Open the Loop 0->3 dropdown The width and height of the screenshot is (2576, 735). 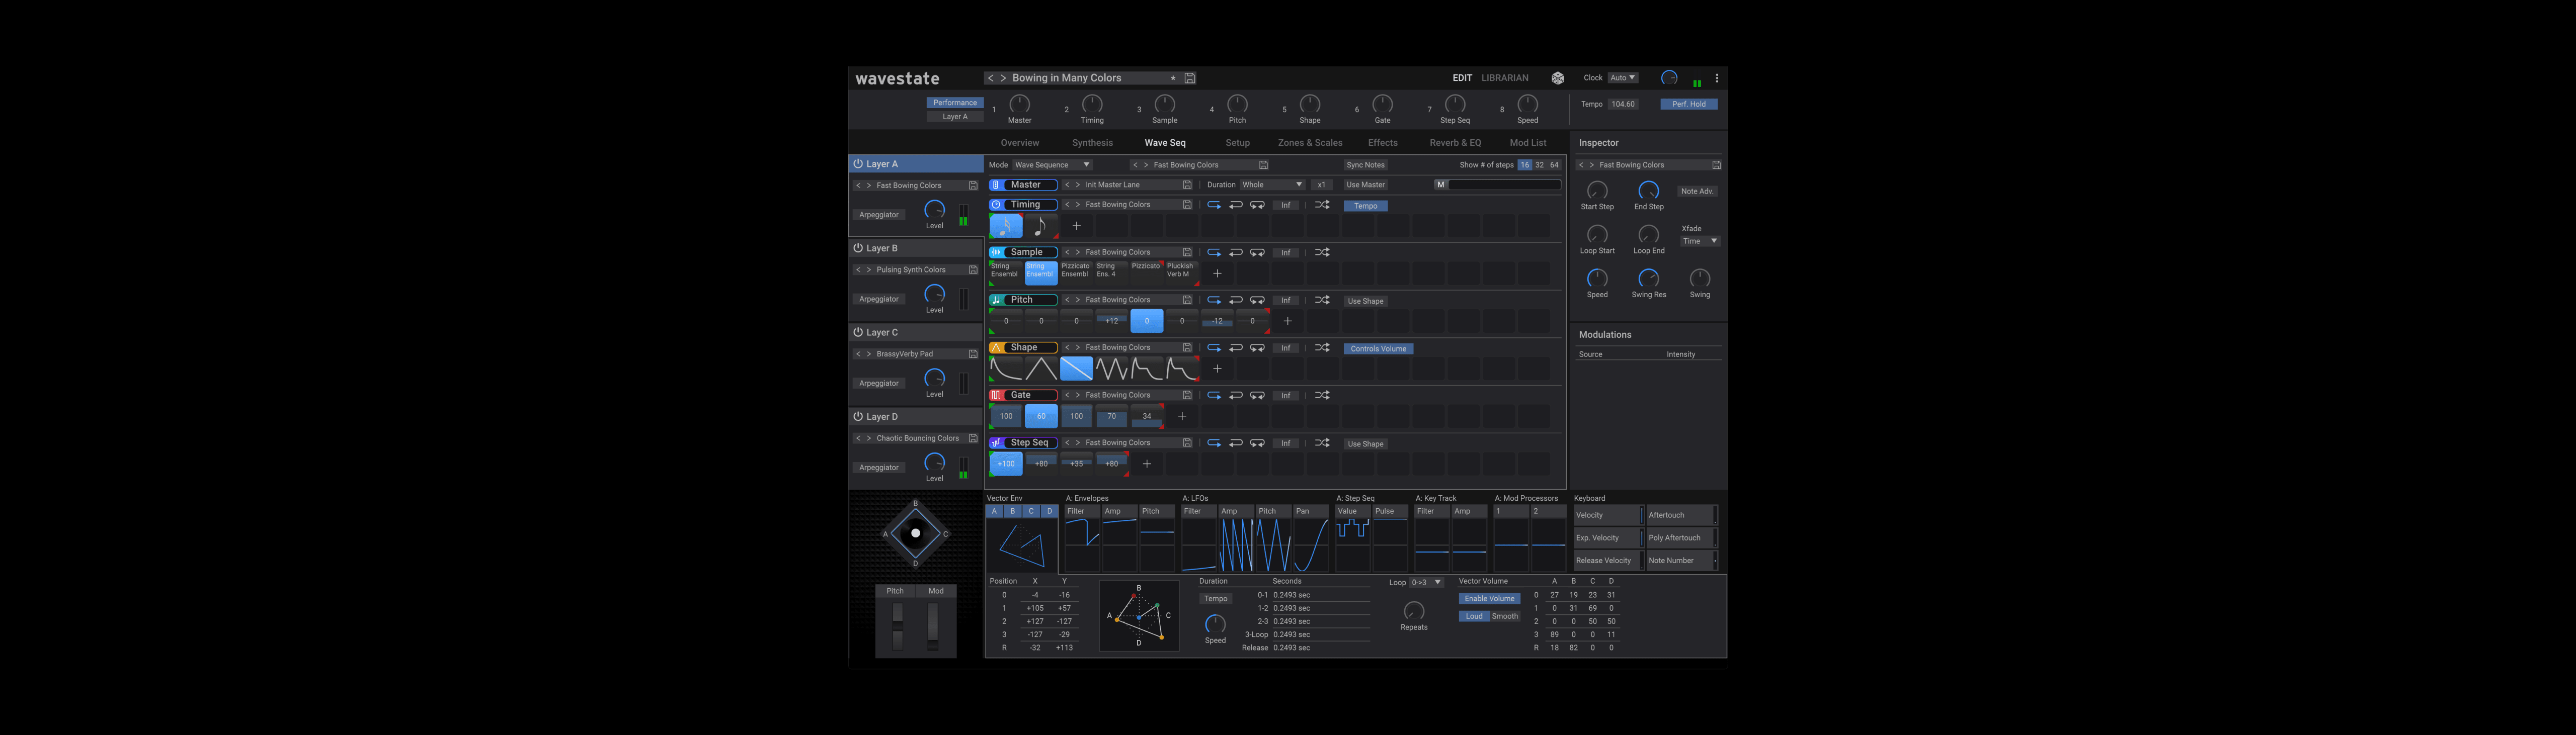(1427, 582)
